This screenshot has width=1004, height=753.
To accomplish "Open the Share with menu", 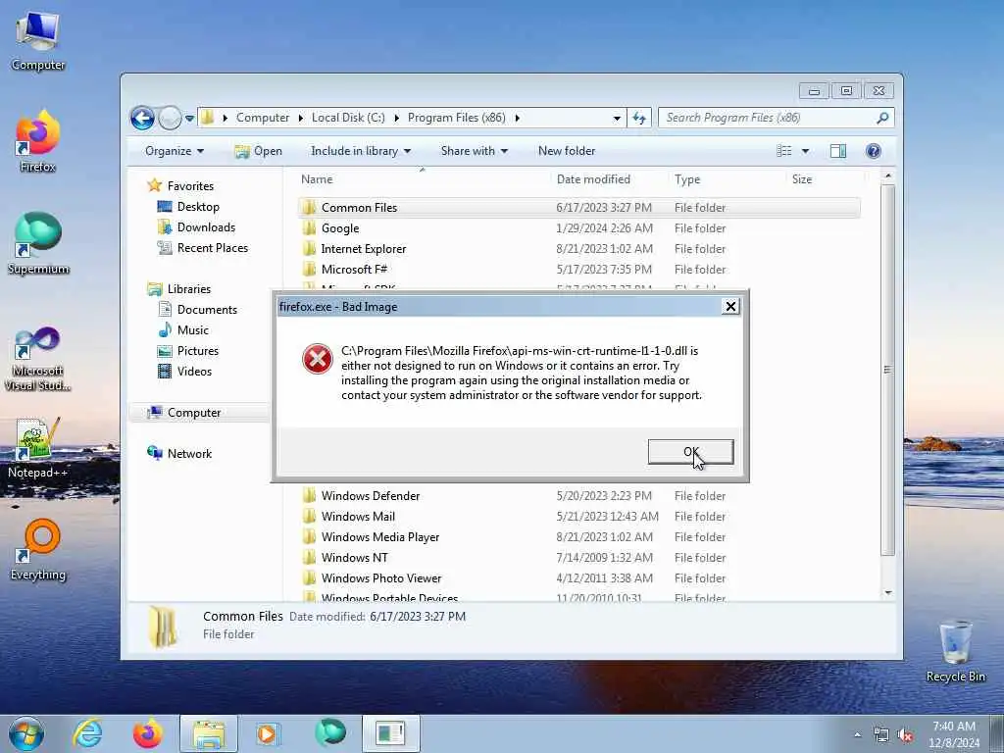I will (x=474, y=151).
